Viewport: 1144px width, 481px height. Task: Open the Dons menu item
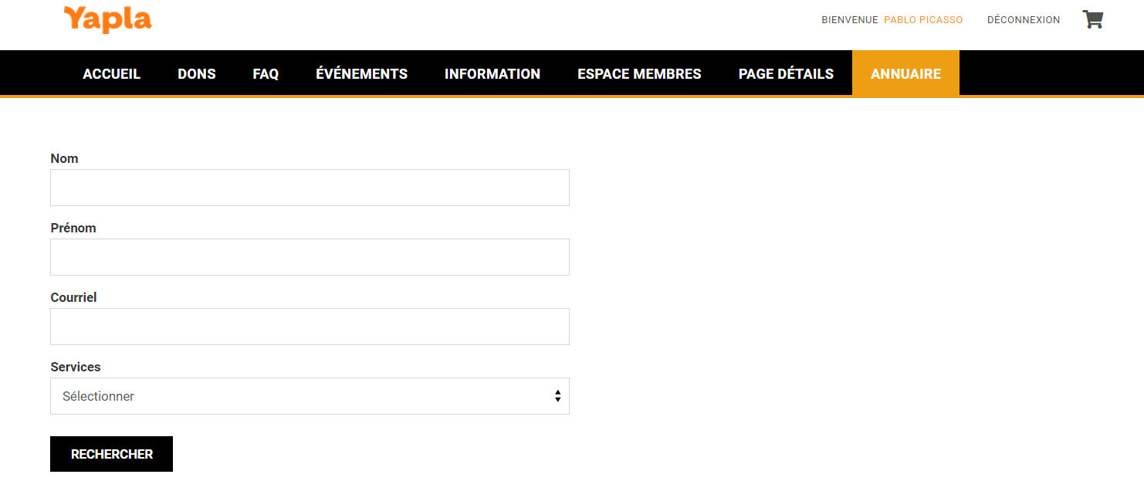point(197,74)
